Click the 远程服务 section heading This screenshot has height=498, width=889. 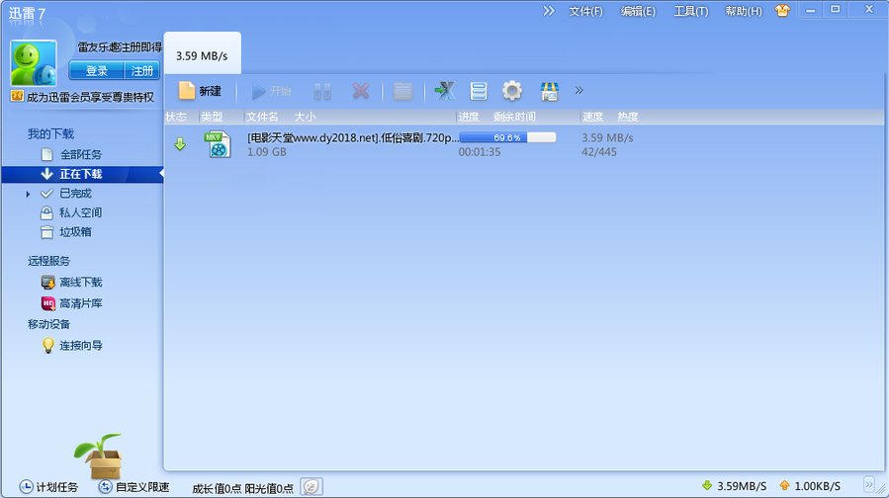pos(48,261)
